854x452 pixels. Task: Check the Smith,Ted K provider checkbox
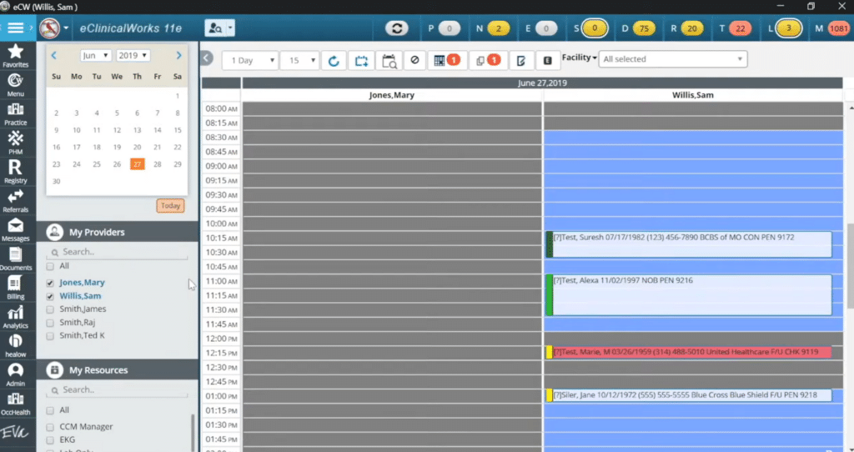pos(50,336)
